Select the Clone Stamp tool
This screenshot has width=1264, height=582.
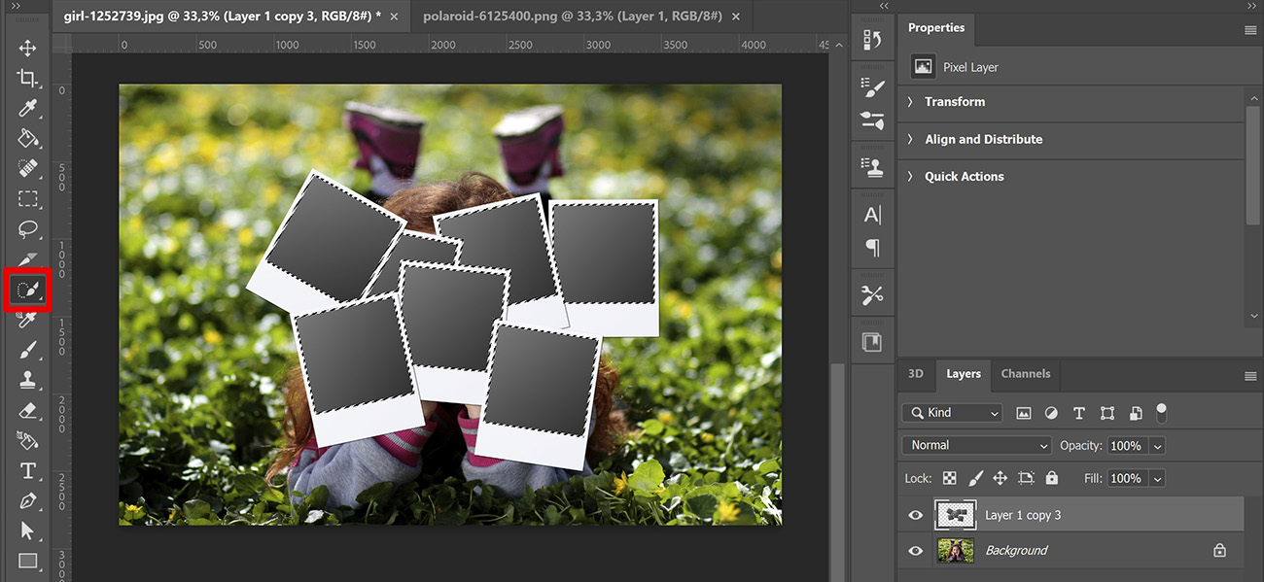[28, 380]
